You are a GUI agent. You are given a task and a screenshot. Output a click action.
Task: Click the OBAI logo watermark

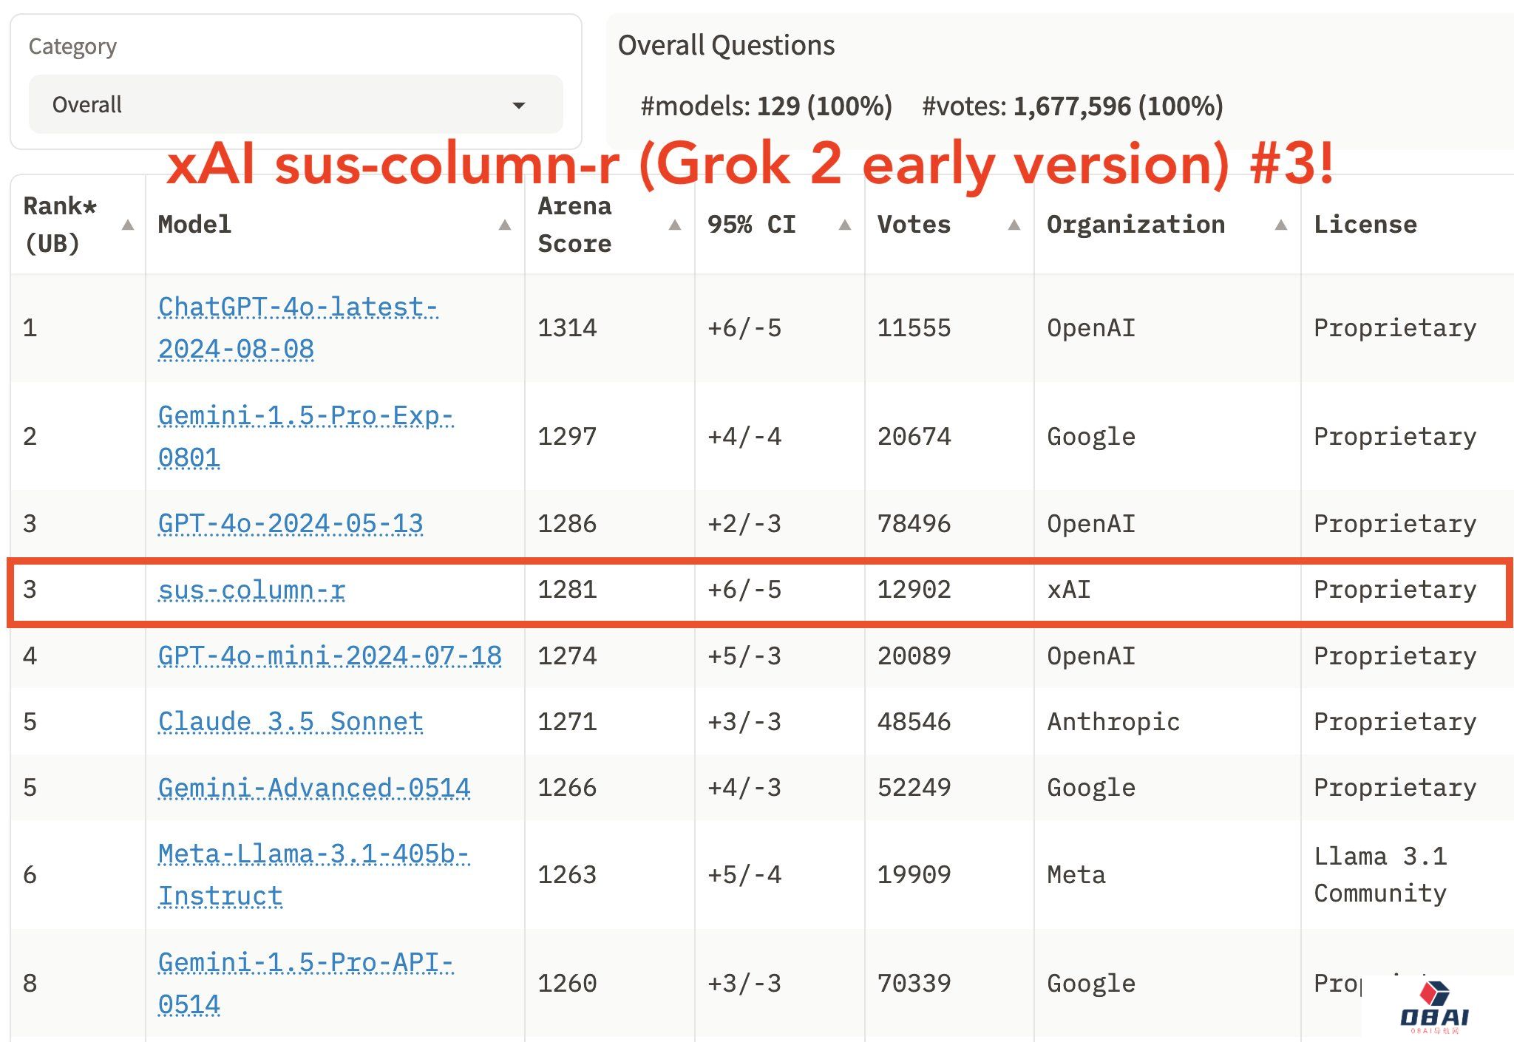1434,1009
